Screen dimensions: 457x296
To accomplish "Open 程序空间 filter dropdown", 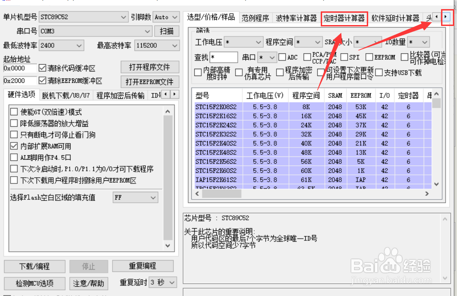I will (x=308, y=42).
